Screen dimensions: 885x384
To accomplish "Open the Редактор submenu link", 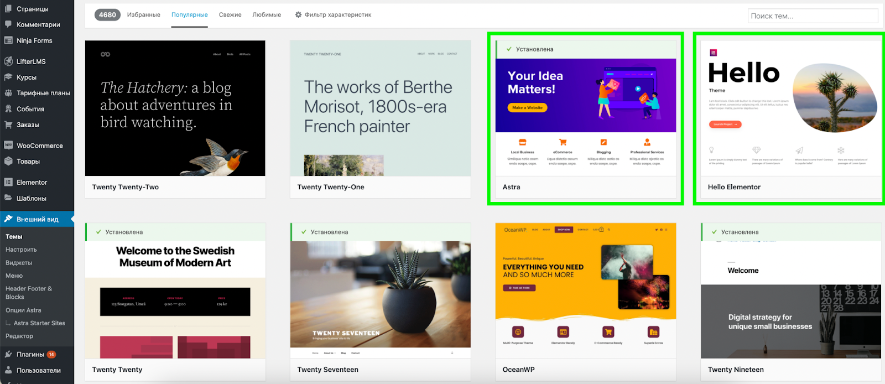I will click(x=19, y=336).
